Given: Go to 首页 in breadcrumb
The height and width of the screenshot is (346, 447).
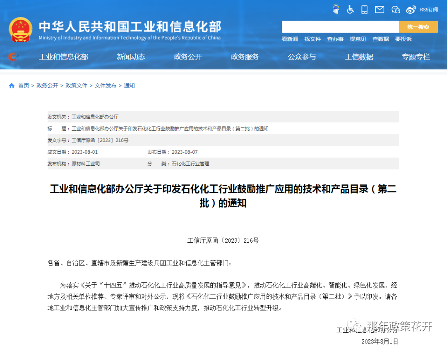Looking at the screenshot, I should pyautogui.click(x=24, y=86).
